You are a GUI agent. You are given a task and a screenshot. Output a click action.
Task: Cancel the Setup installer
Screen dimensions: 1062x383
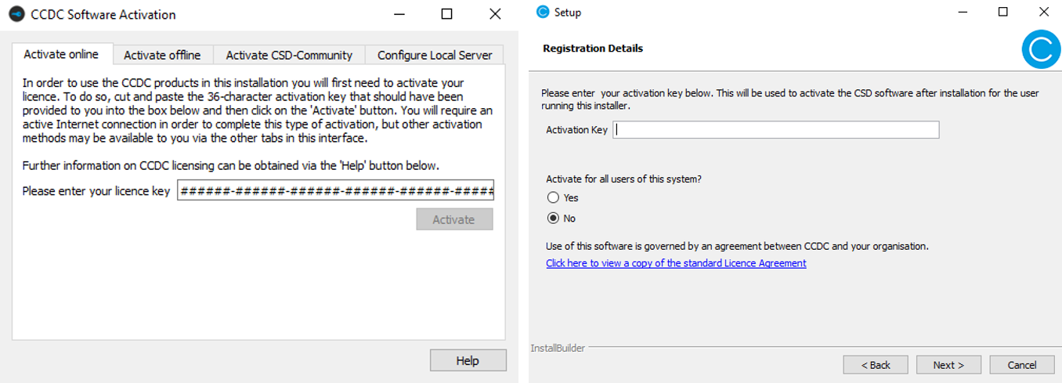(x=1021, y=365)
